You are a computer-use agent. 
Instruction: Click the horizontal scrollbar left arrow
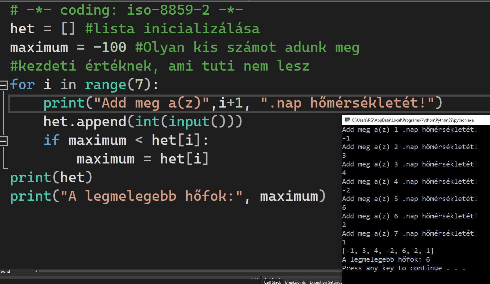36,271
